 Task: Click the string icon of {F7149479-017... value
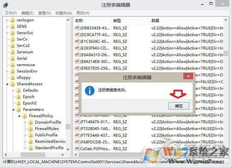tap(77, 121)
